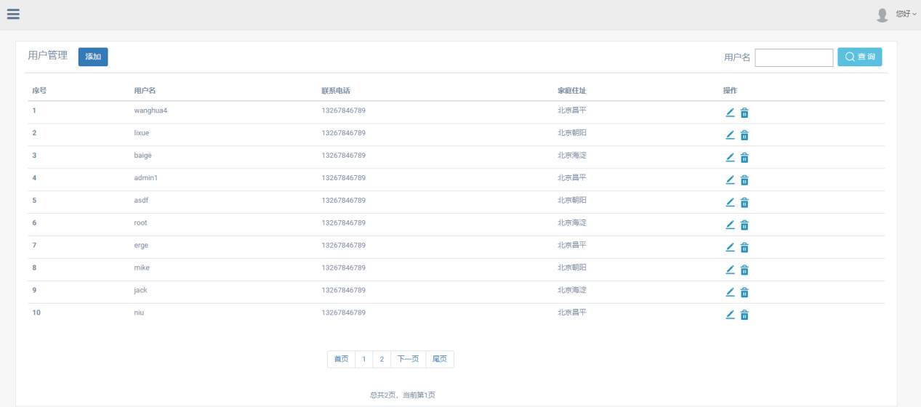The image size is (921, 407).
Task: Go to 首页 first page
Action: (x=341, y=359)
